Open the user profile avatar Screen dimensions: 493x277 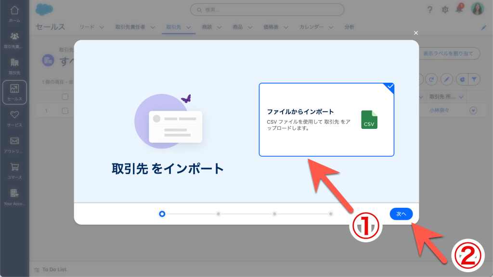[477, 9]
